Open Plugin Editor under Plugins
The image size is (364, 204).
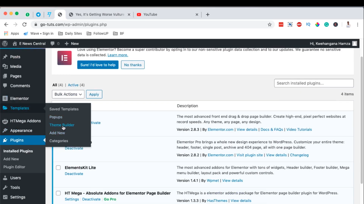[x=14, y=167]
